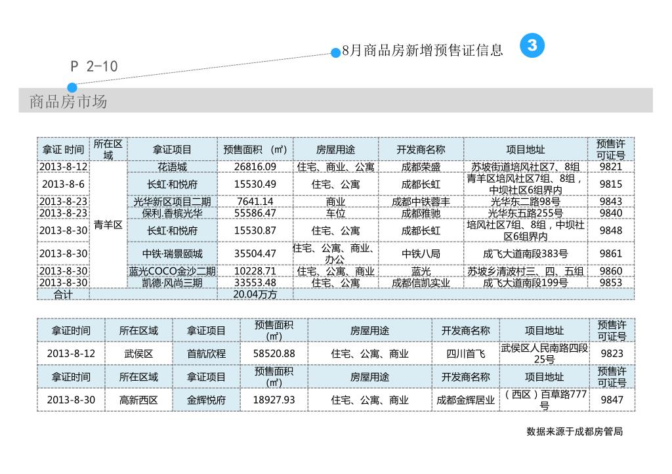Click address '（西区）百草路777号'

(544, 400)
